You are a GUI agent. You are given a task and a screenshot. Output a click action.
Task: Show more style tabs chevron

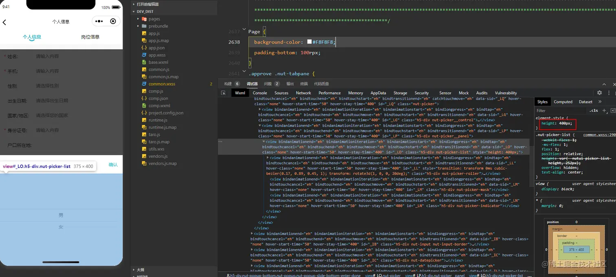pyautogui.click(x=600, y=102)
